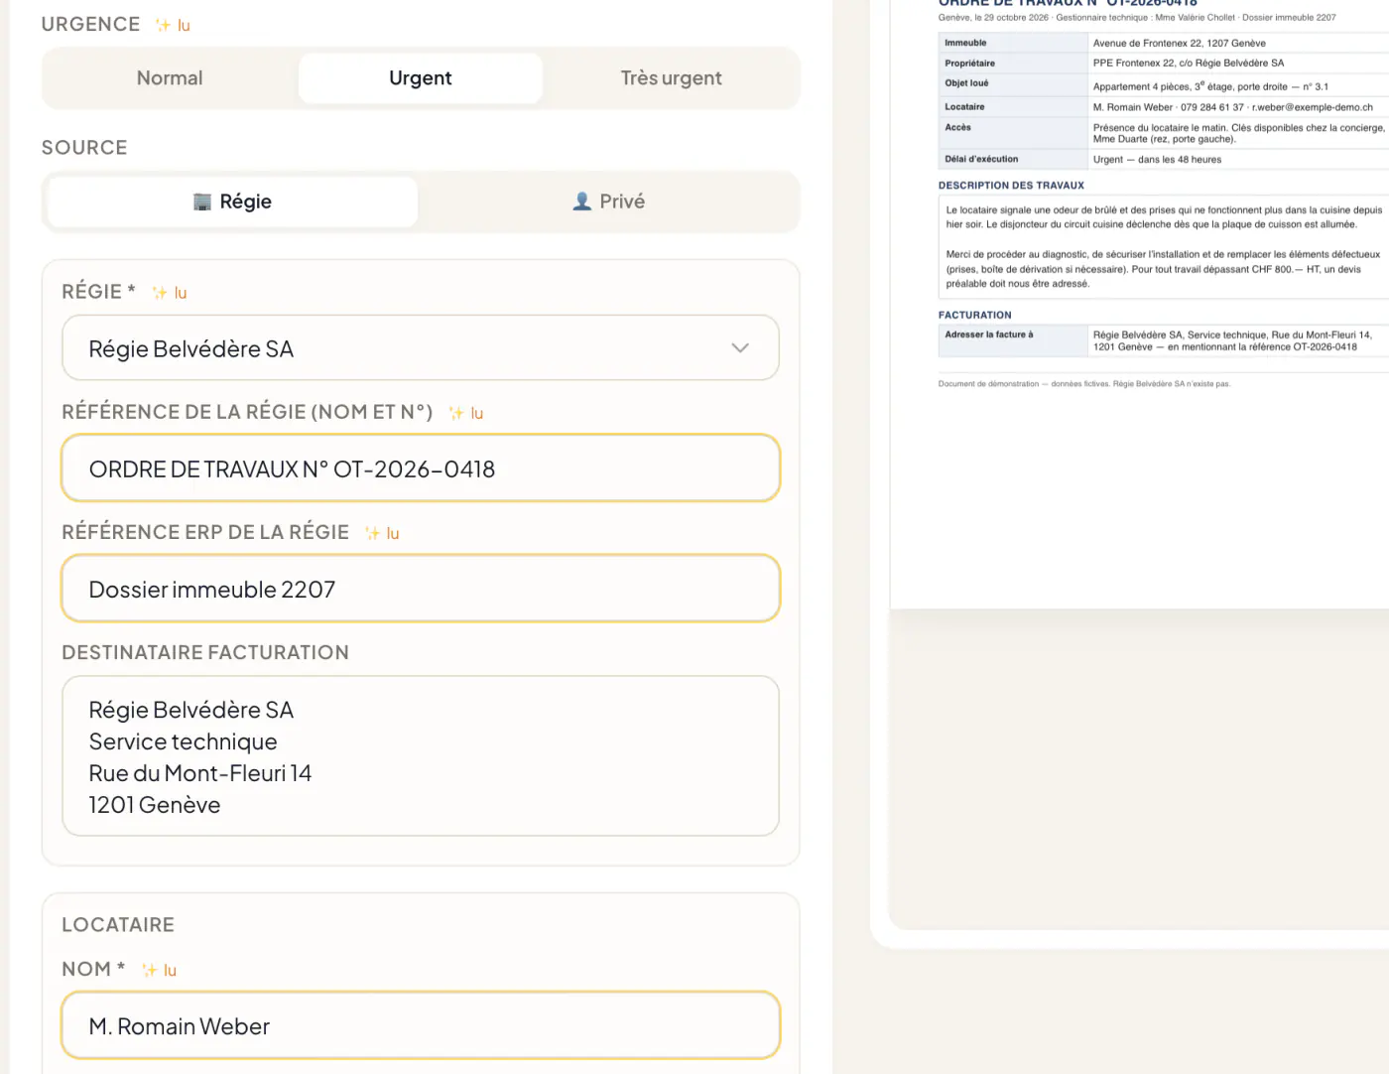Screen dimensions: 1389x1074
Task: Click the 'DESTINATAIRE FACTURATION' field label
Action: click(205, 653)
